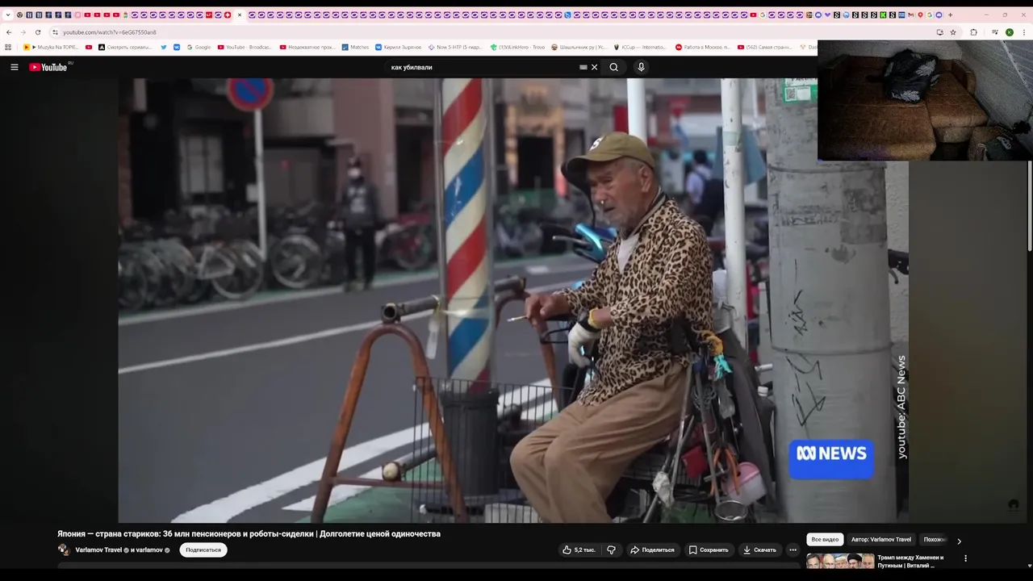Select the Похожие chip
The image size is (1033, 581).
coord(935,539)
